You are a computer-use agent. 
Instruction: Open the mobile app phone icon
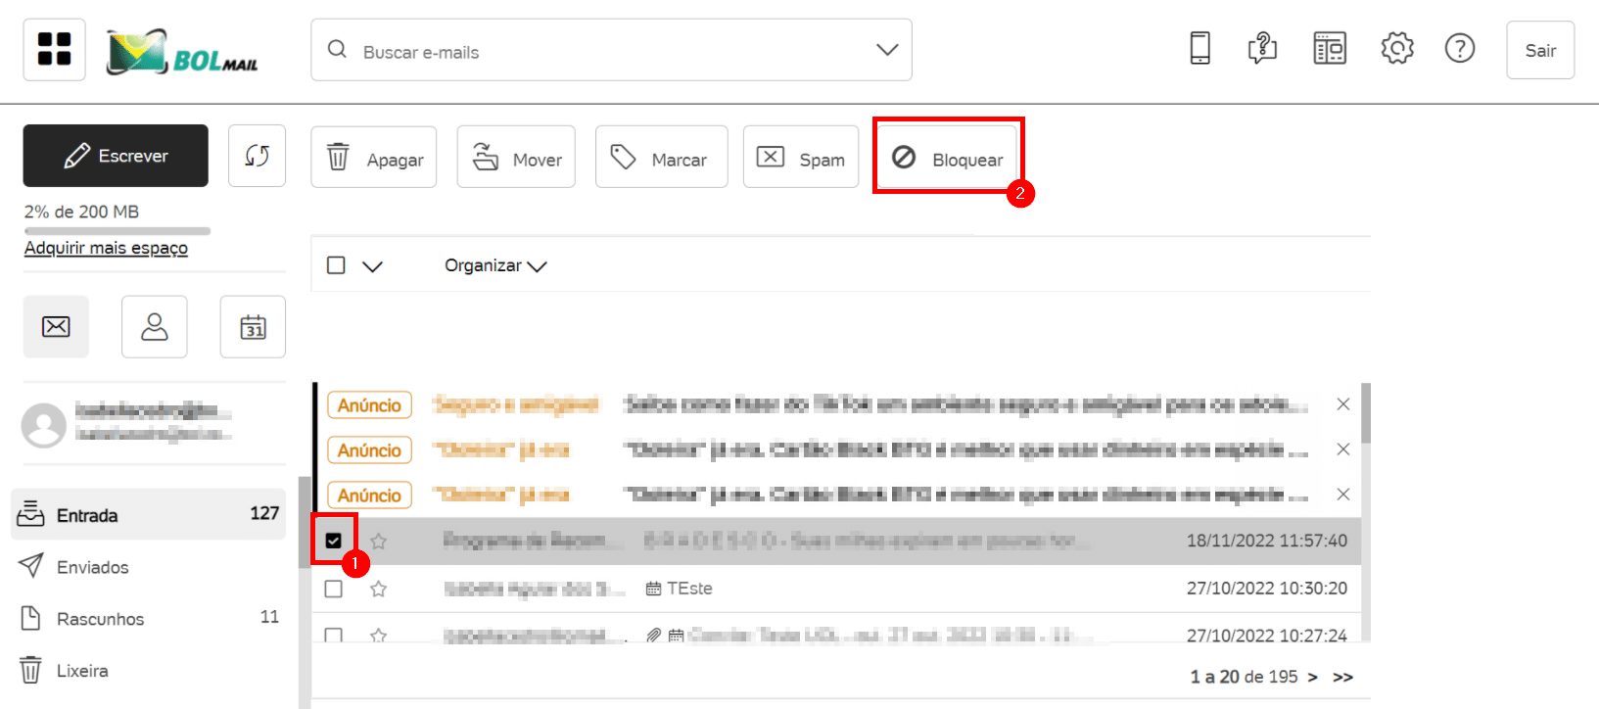pos(1199,48)
